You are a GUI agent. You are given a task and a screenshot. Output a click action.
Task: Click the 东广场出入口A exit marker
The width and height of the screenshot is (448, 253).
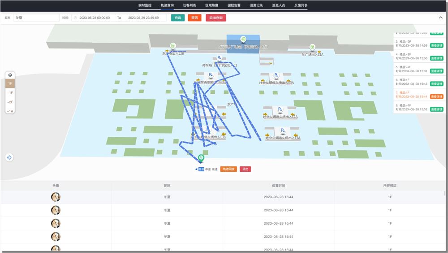[313, 47]
